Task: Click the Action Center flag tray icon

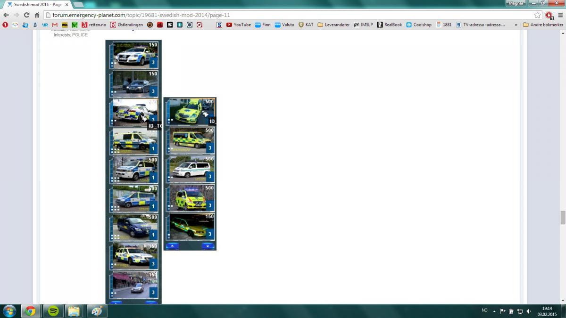Action: click(x=503, y=311)
